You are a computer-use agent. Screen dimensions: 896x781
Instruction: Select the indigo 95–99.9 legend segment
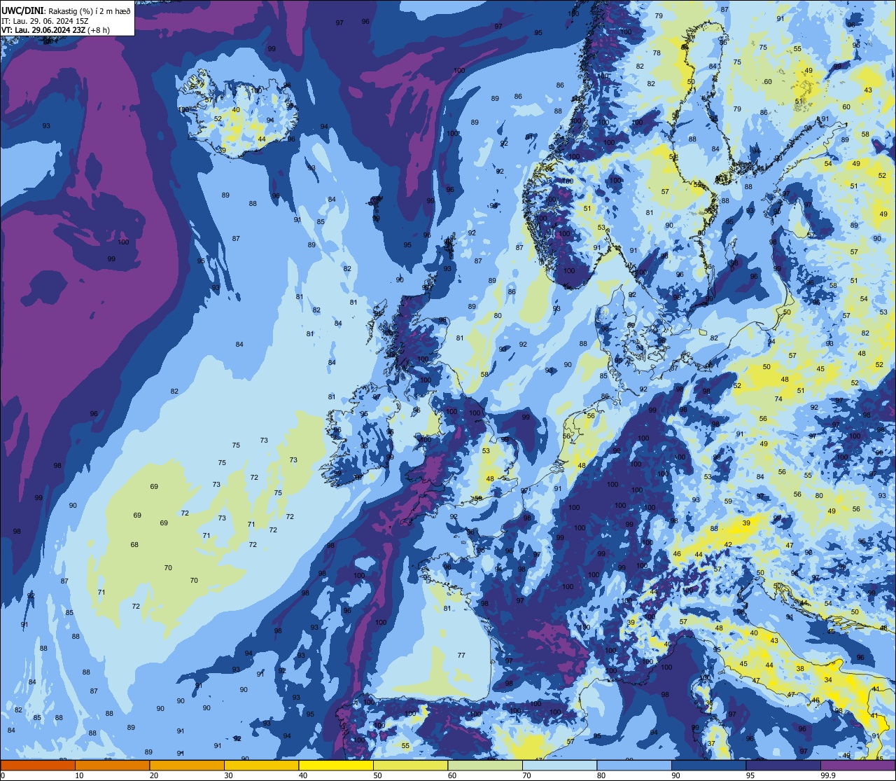(783, 765)
